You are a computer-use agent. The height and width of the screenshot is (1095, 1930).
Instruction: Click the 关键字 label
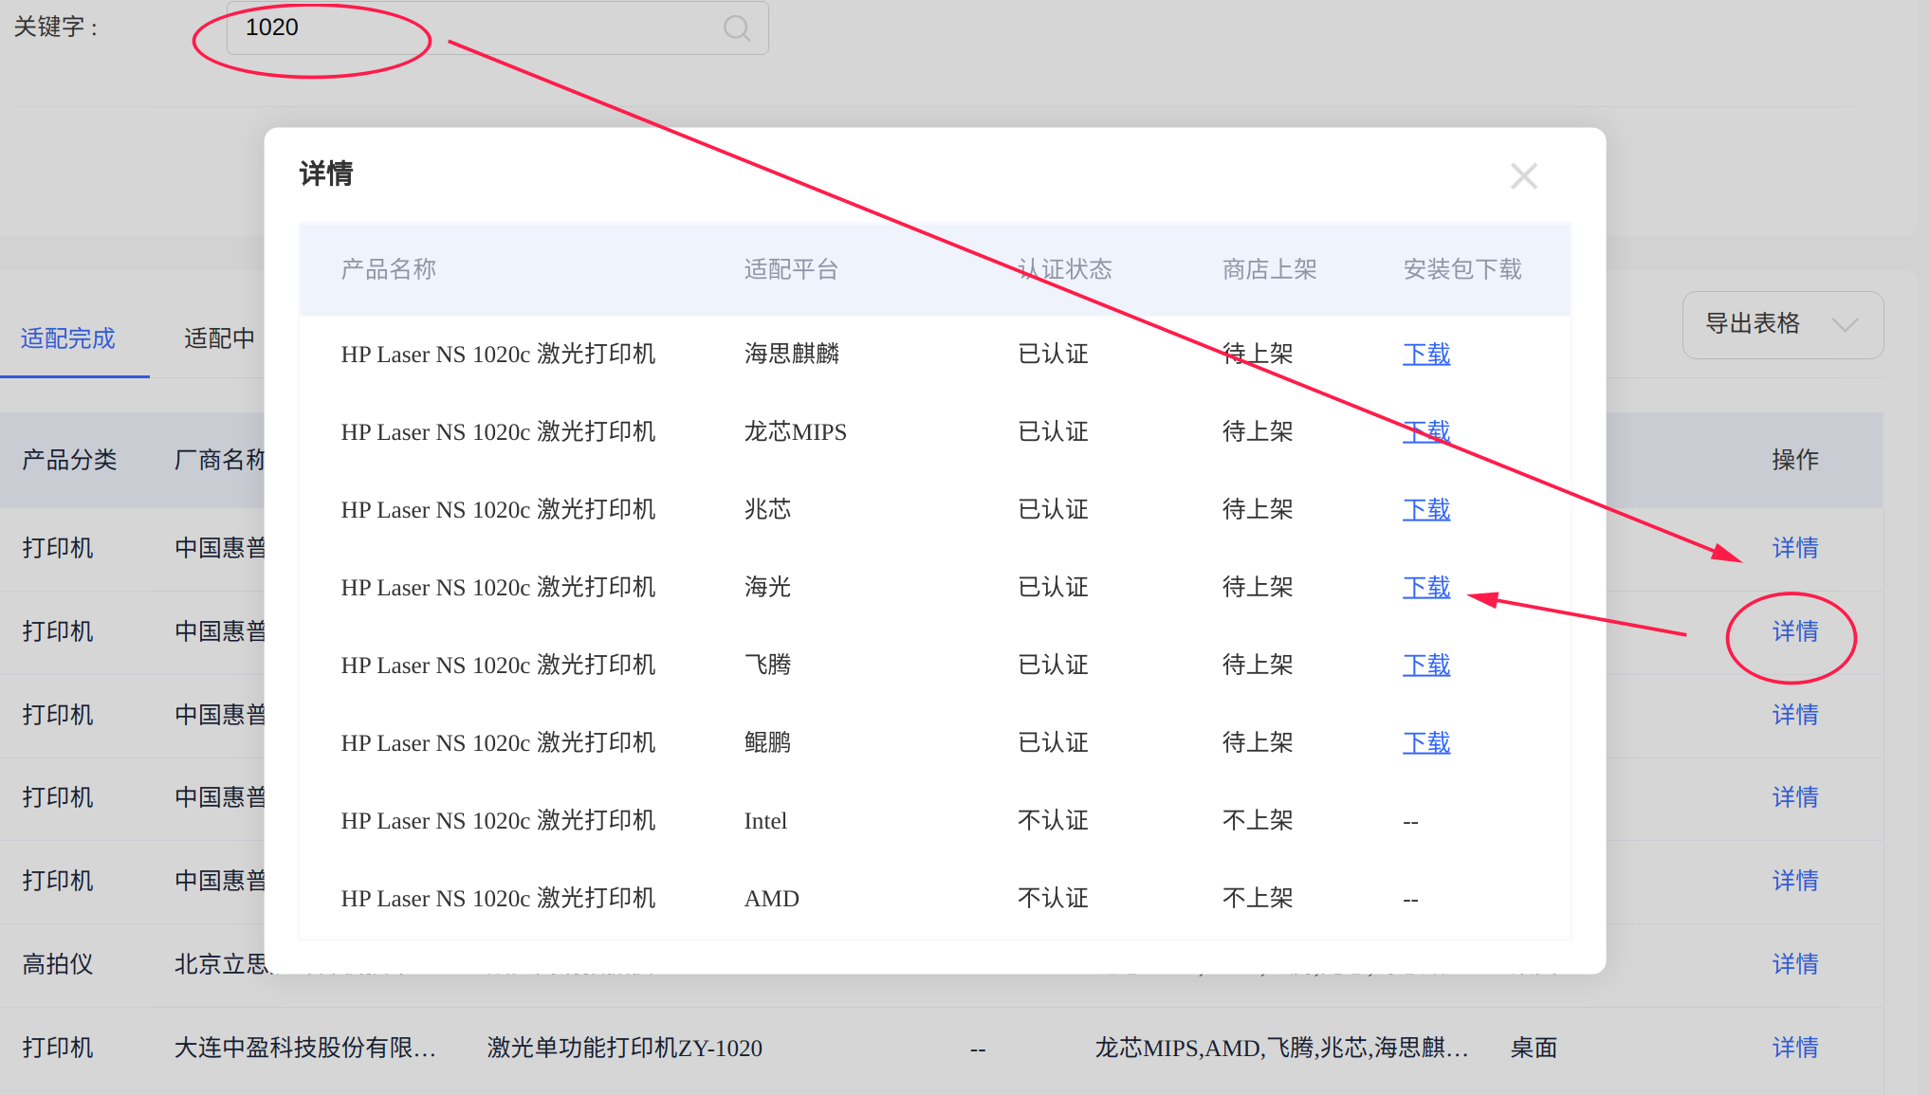pyautogui.click(x=55, y=27)
